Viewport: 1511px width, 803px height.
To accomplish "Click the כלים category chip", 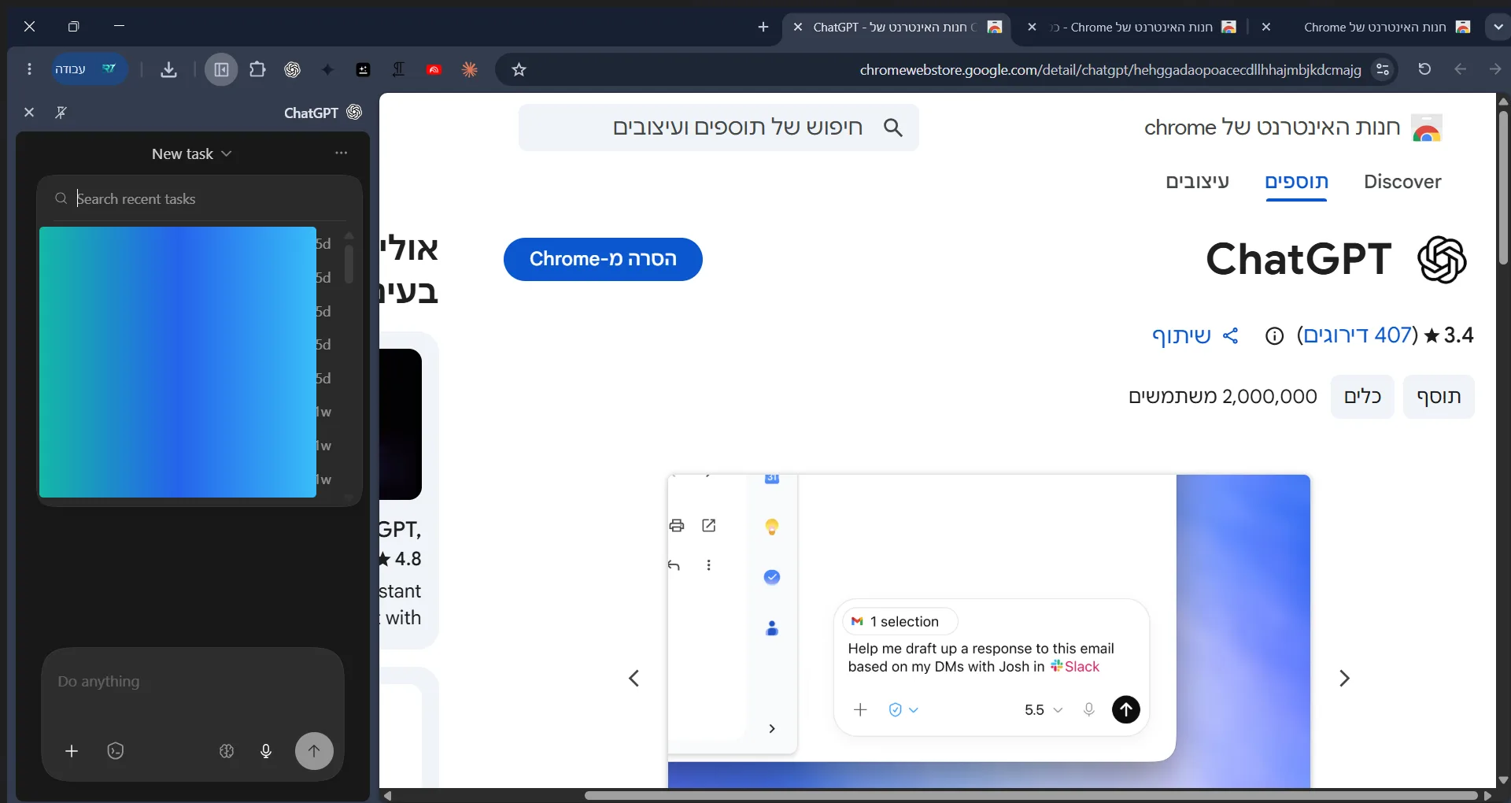I will coord(1362,397).
